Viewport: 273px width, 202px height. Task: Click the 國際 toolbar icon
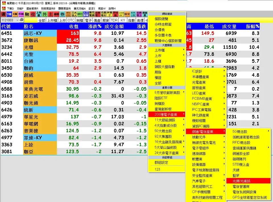click(x=57, y=14)
